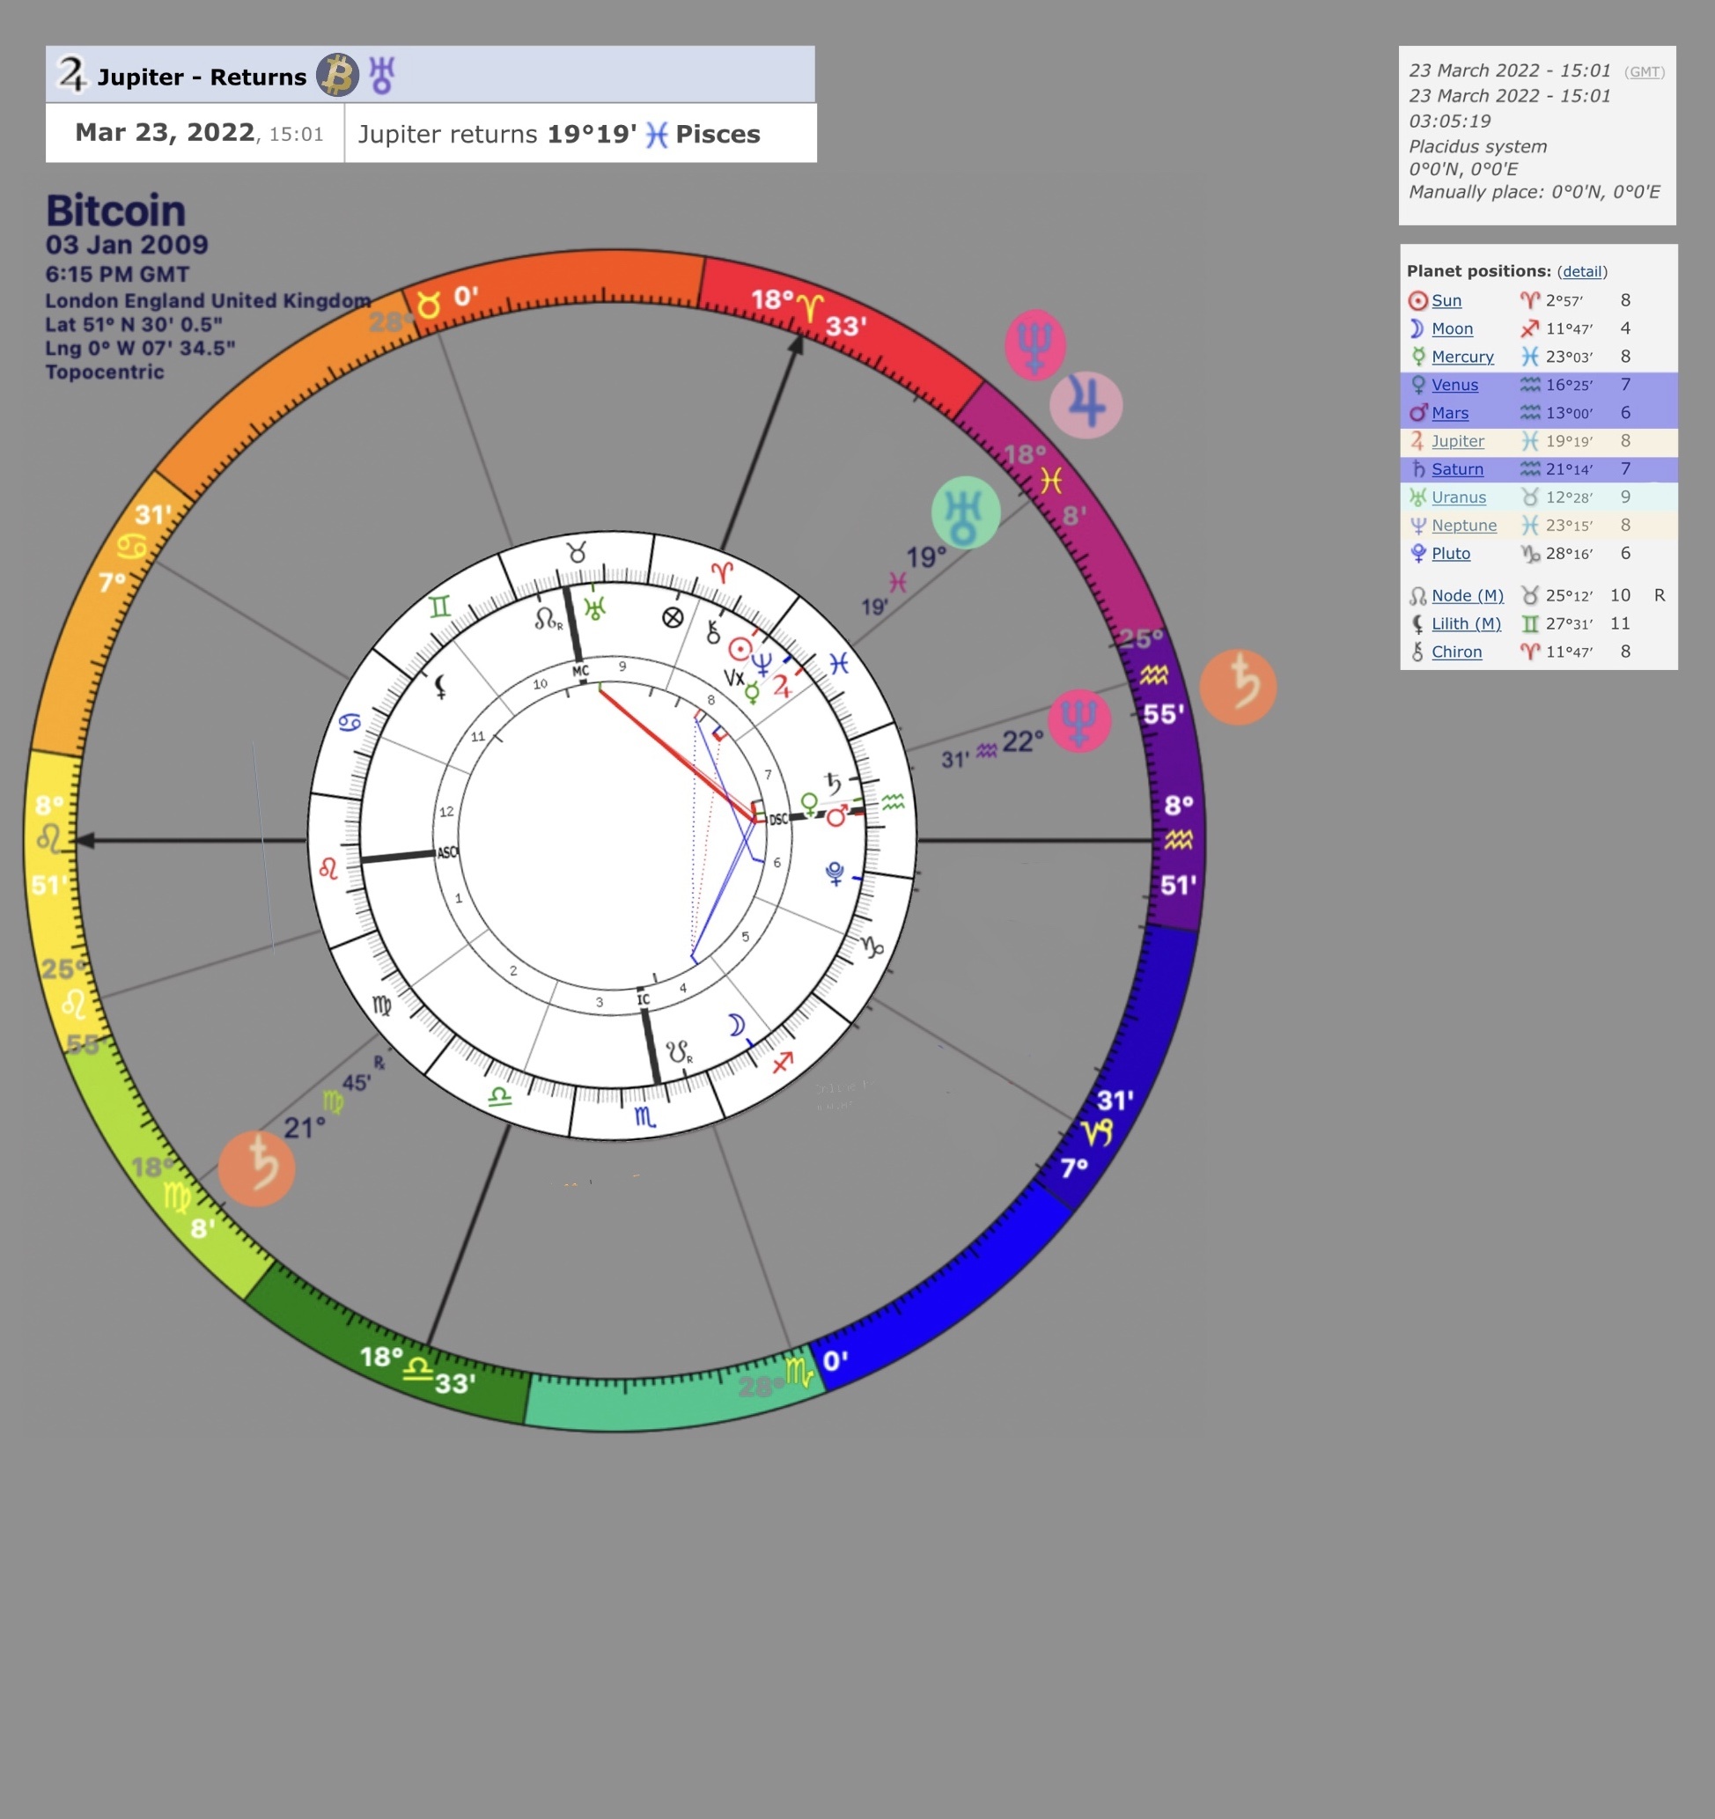Screen dimensions: 1715x1819
Task: Click the Chiron symbol in the inner wheel
Action: pos(713,631)
